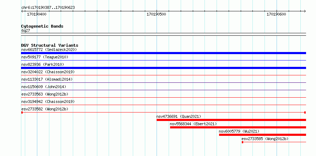Click ruler position 170190500
The height and width of the screenshot is (156, 316).
pos(156,14)
